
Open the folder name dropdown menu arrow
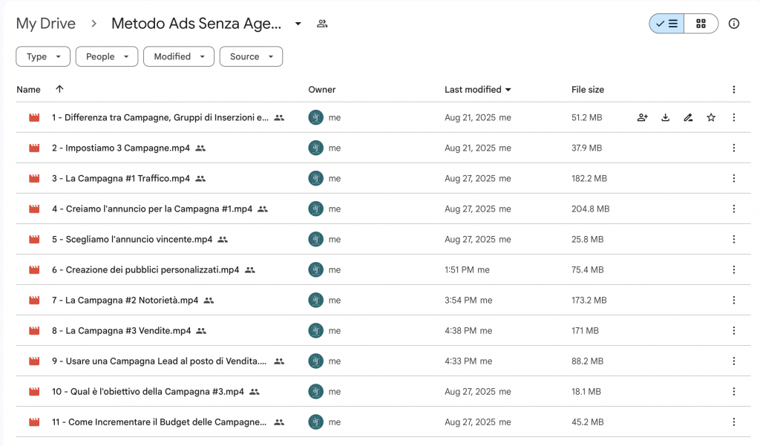pyautogui.click(x=298, y=24)
